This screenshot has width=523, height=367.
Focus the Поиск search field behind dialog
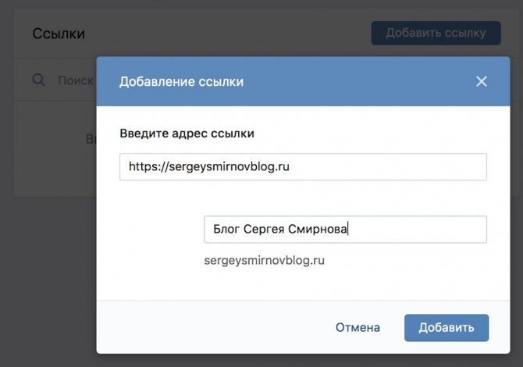click(76, 80)
